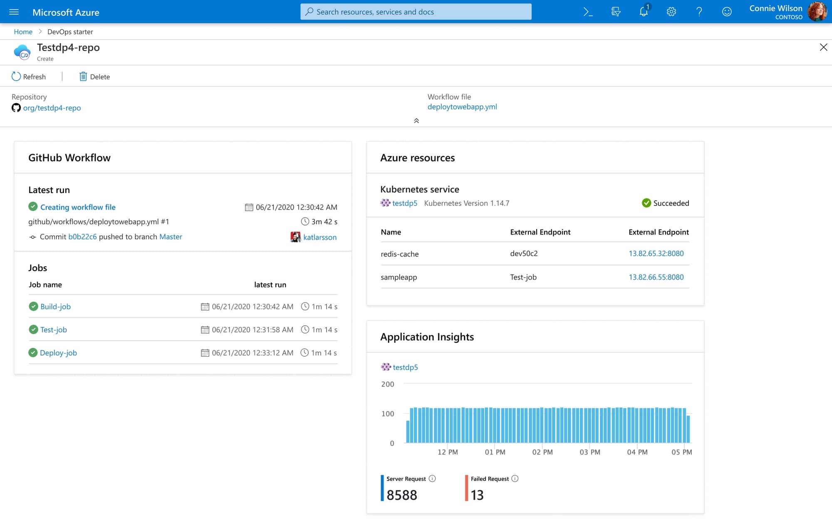Viewport: 832px width, 520px height.
Task: Open the deploytowebapp.yml workflow file
Action: coord(462,107)
